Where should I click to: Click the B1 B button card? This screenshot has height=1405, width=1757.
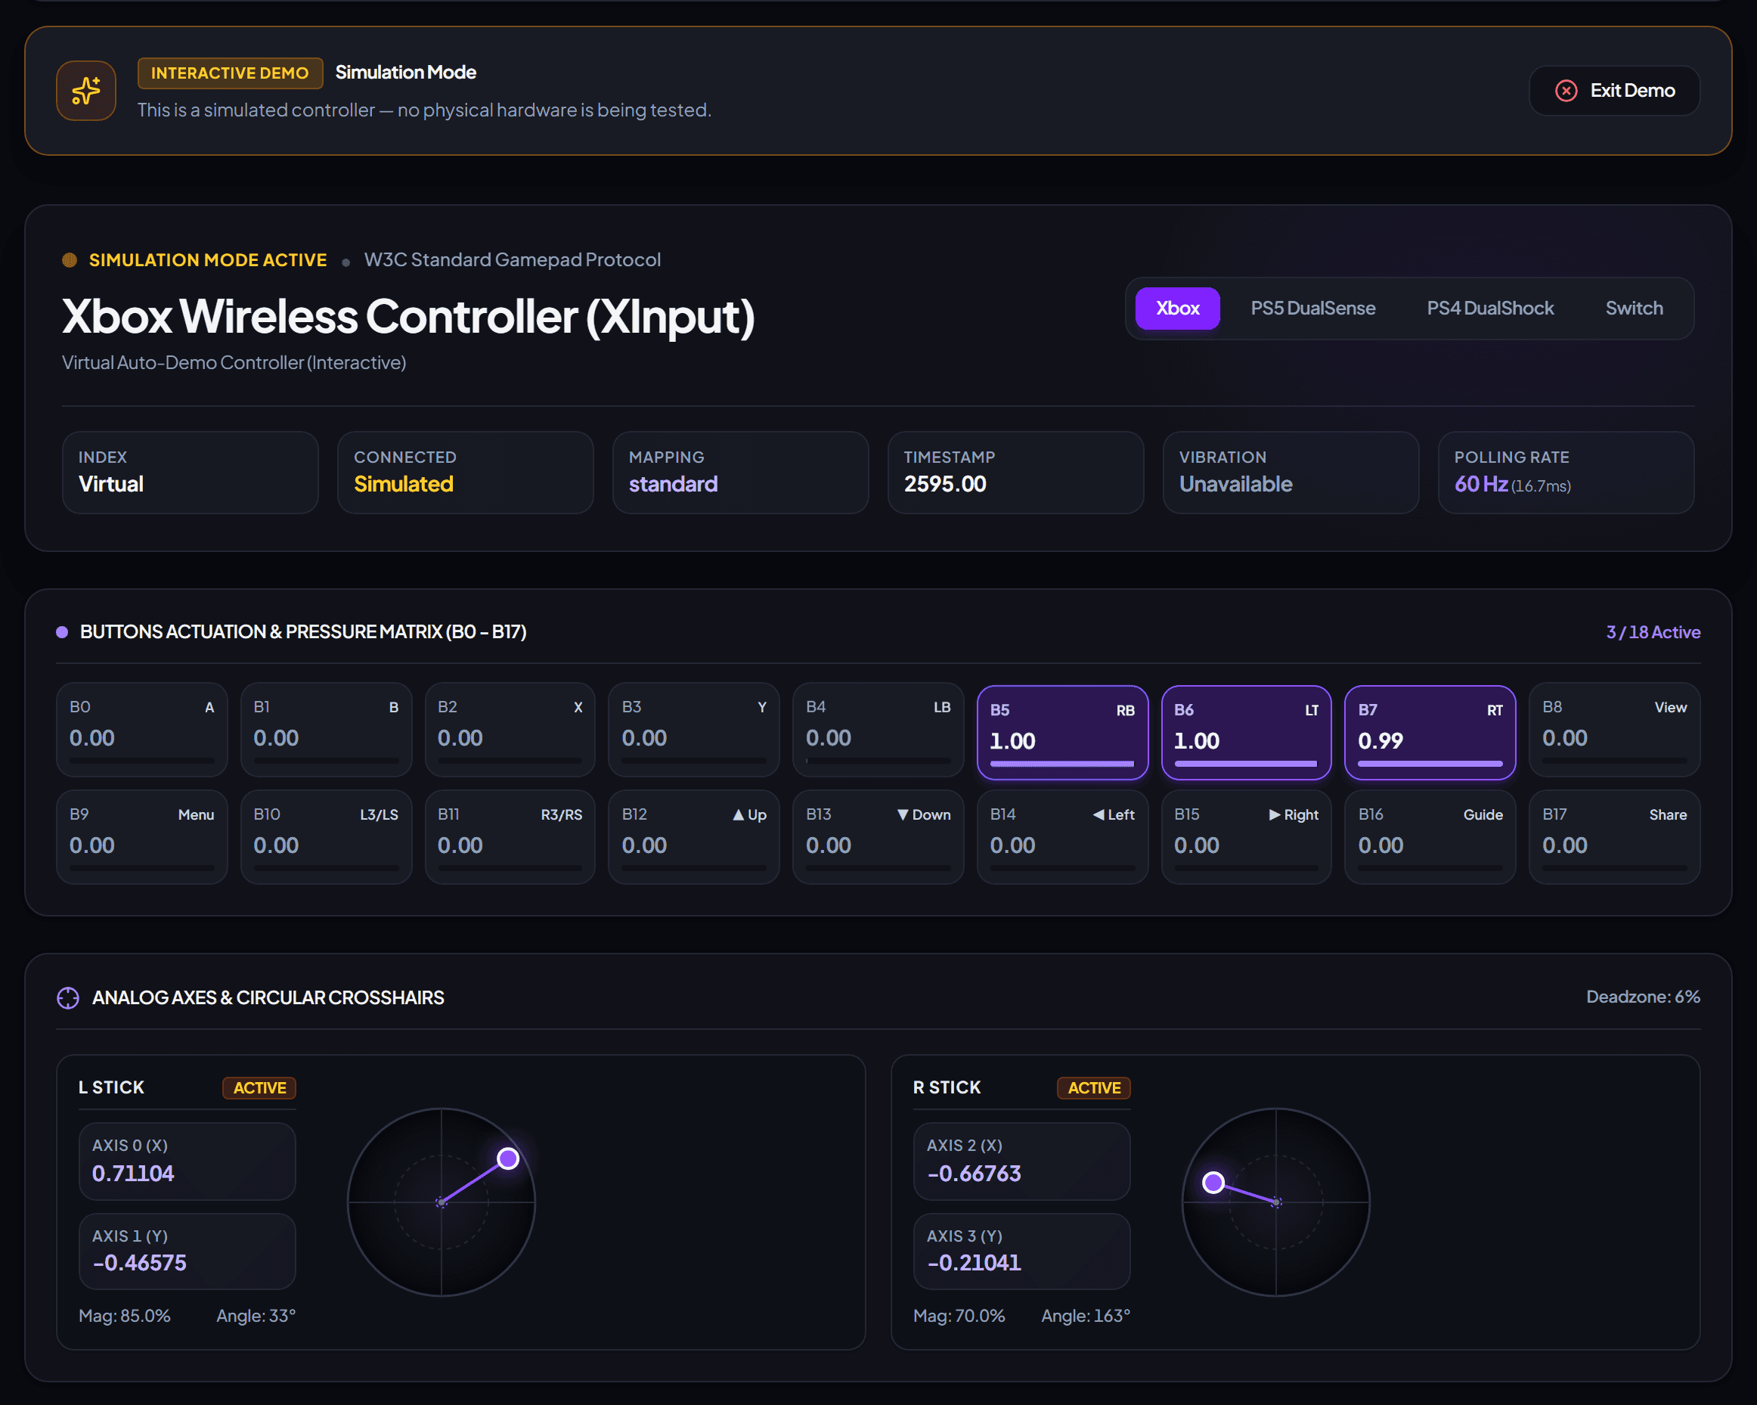pyautogui.click(x=326, y=730)
